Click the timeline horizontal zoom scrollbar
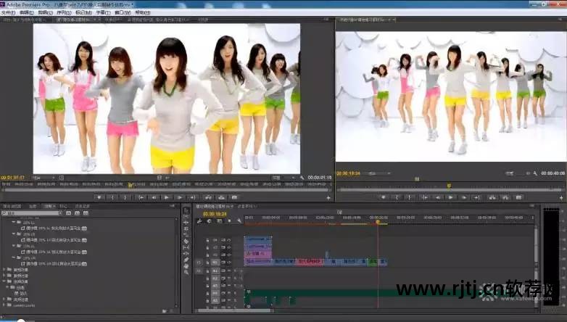The height and width of the screenshot is (322, 567). pos(234,310)
